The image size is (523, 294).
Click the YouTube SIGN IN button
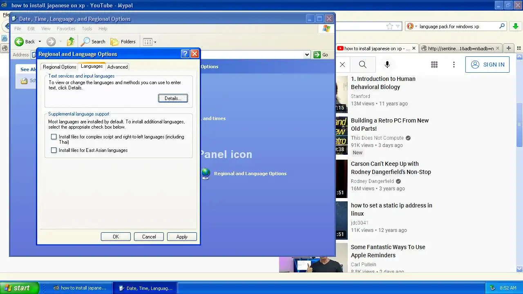point(487,65)
